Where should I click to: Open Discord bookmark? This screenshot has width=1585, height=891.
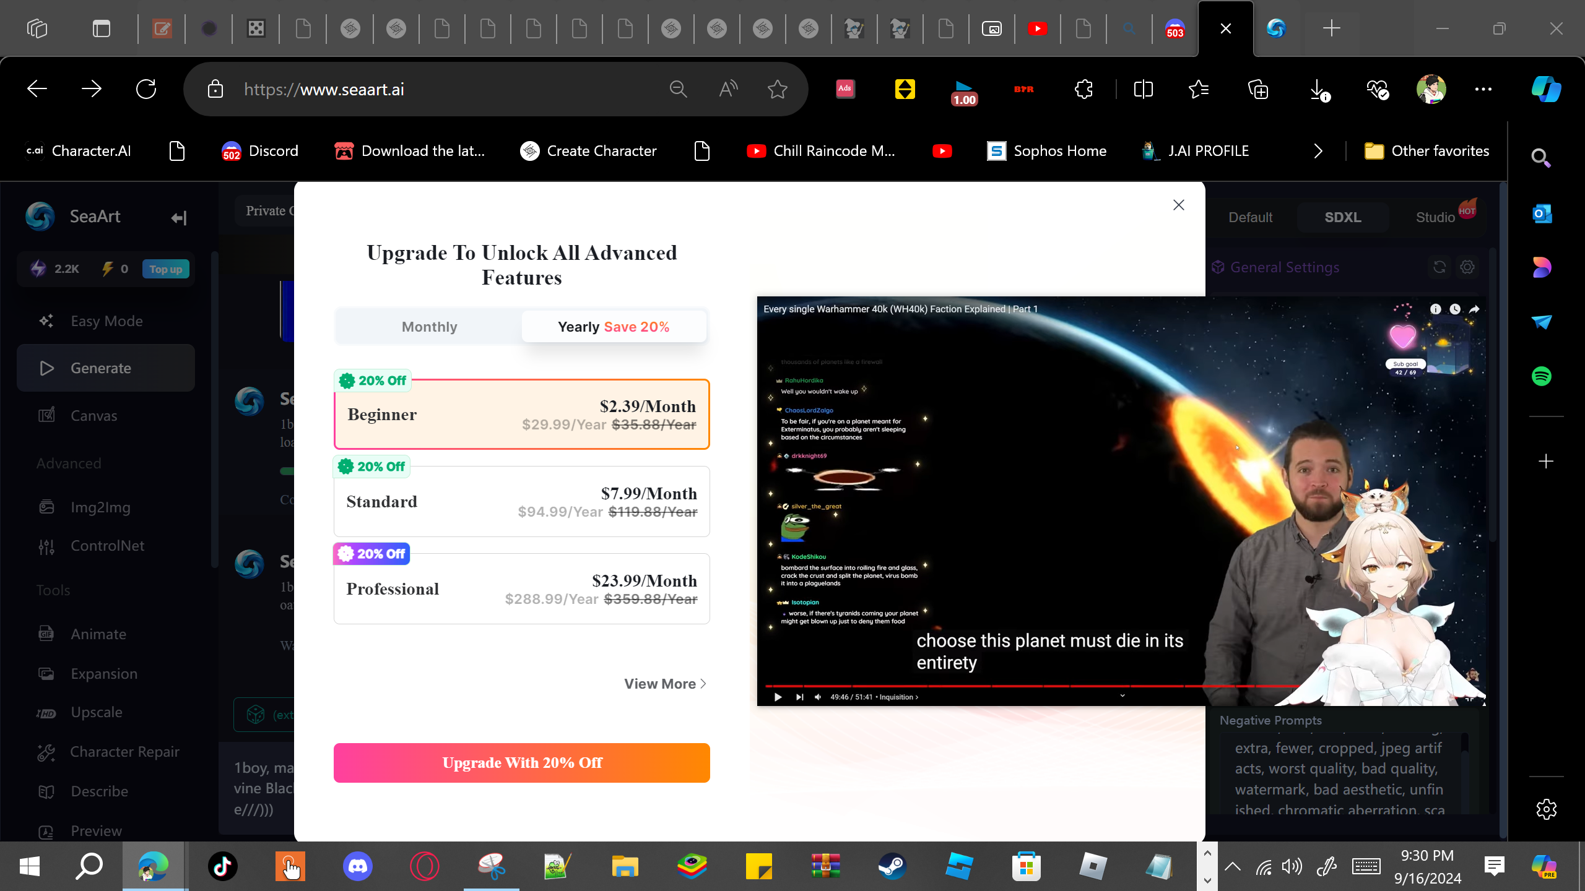click(x=260, y=151)
